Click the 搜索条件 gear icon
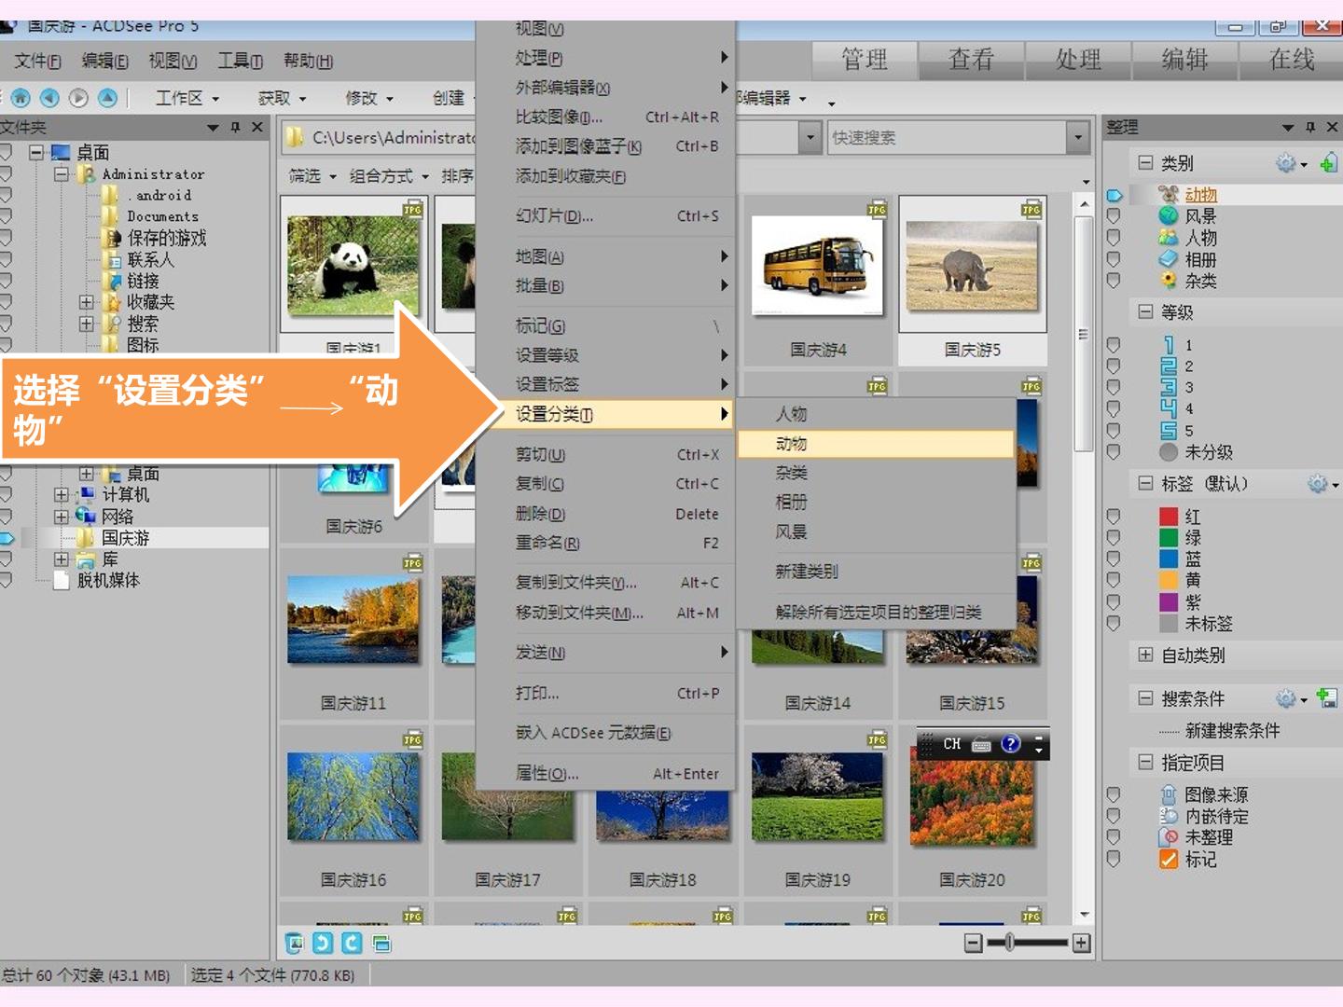The image size is (1343, 1007). (1287, 698)
